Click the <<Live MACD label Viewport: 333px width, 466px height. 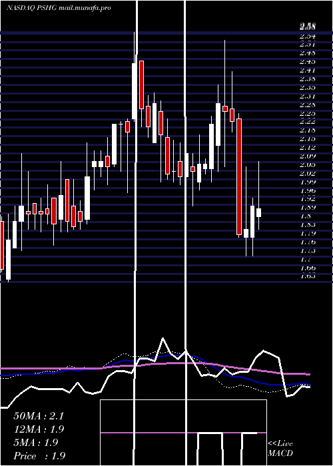[280, 448]
